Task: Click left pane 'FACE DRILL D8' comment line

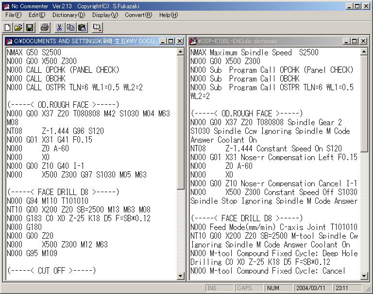Action: (63, 192)
